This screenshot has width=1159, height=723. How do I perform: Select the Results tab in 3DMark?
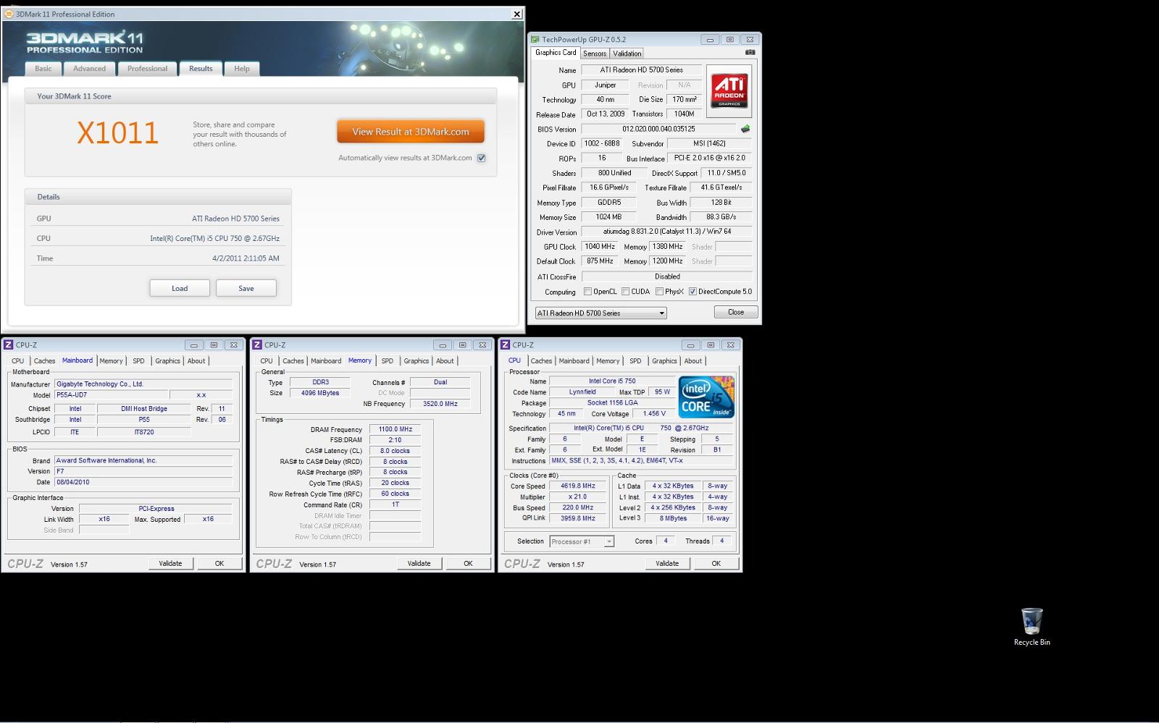coord(201,69)
